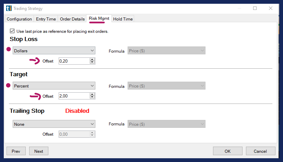Image resolution: width=283 pixels, height=162 pixels.
Task: Select the Hold Time tab
Action: coord(123,19)
